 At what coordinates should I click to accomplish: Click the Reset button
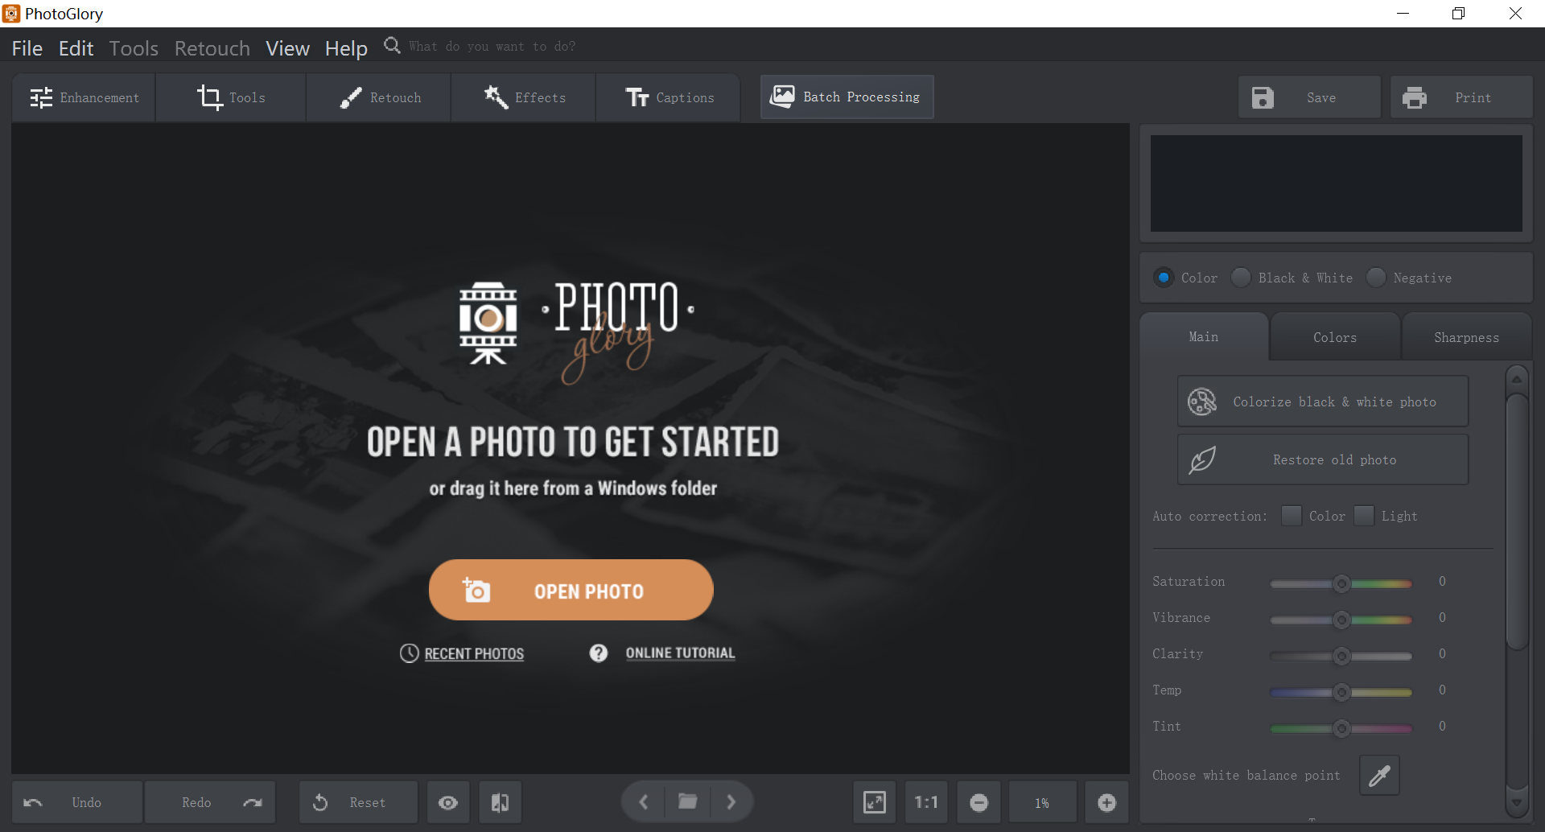click(x=358, y=802)
